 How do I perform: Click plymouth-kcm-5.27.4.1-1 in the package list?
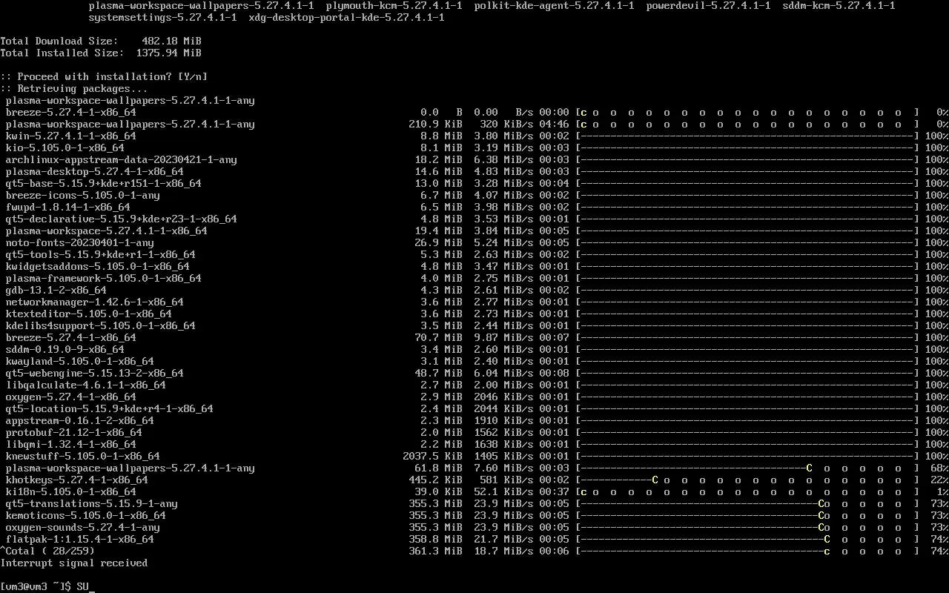[x=394, y=6]
